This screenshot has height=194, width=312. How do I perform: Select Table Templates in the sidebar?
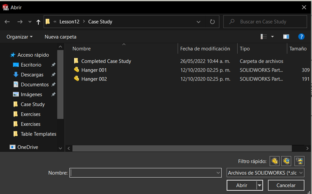click(x=38, y=134)
